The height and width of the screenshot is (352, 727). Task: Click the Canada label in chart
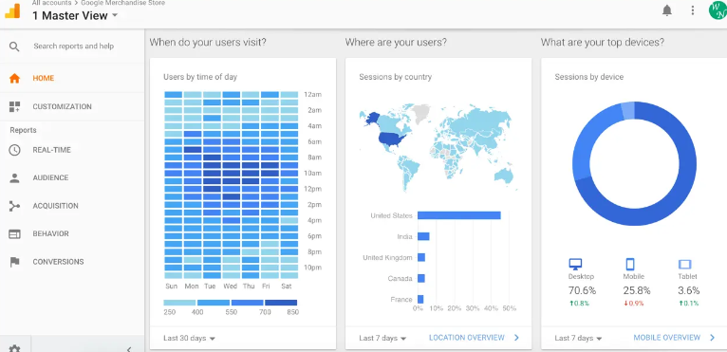coord(401,279)
